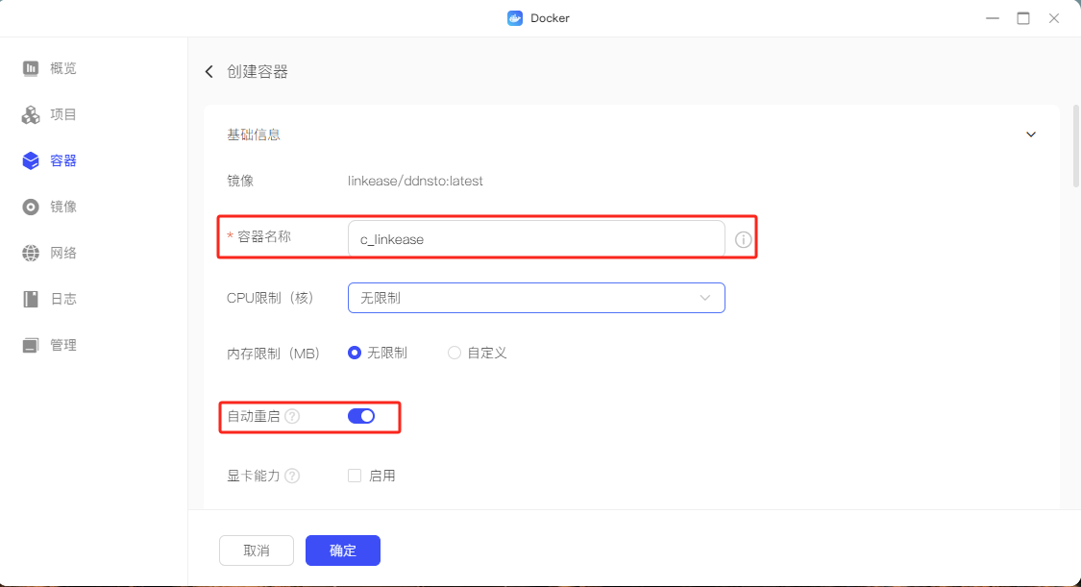Confirm with the 确定 button

point(343,550)
